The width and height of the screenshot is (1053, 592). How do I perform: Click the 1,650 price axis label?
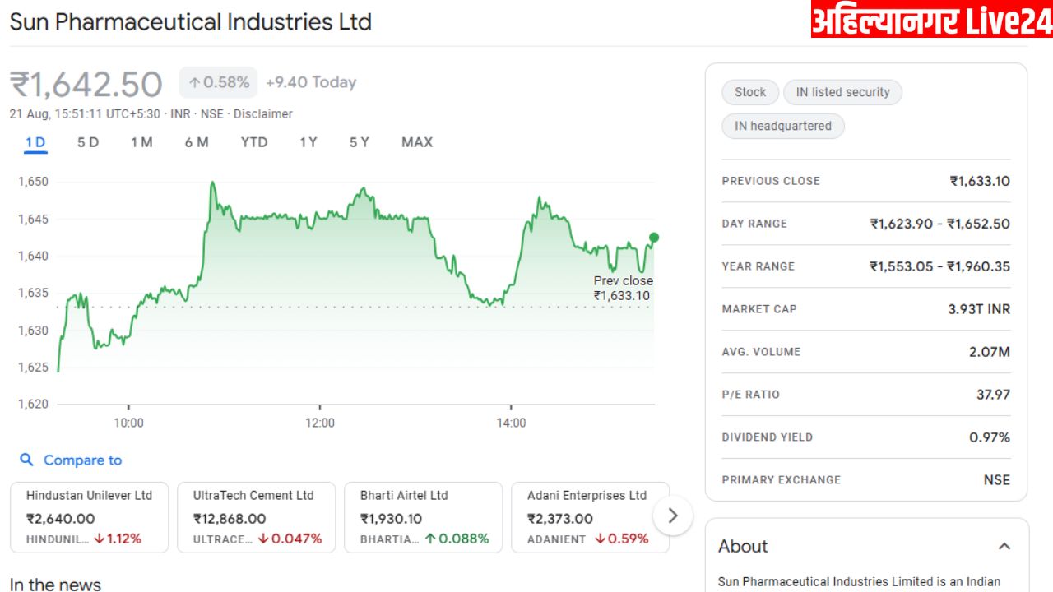(x=33, y=182)
